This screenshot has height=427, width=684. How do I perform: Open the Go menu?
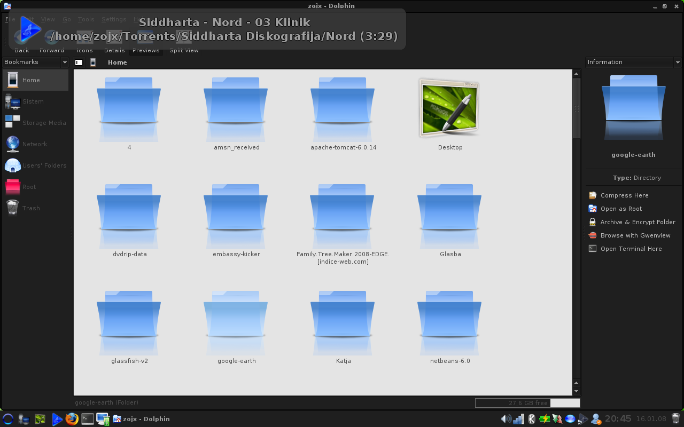coord(67,19)
